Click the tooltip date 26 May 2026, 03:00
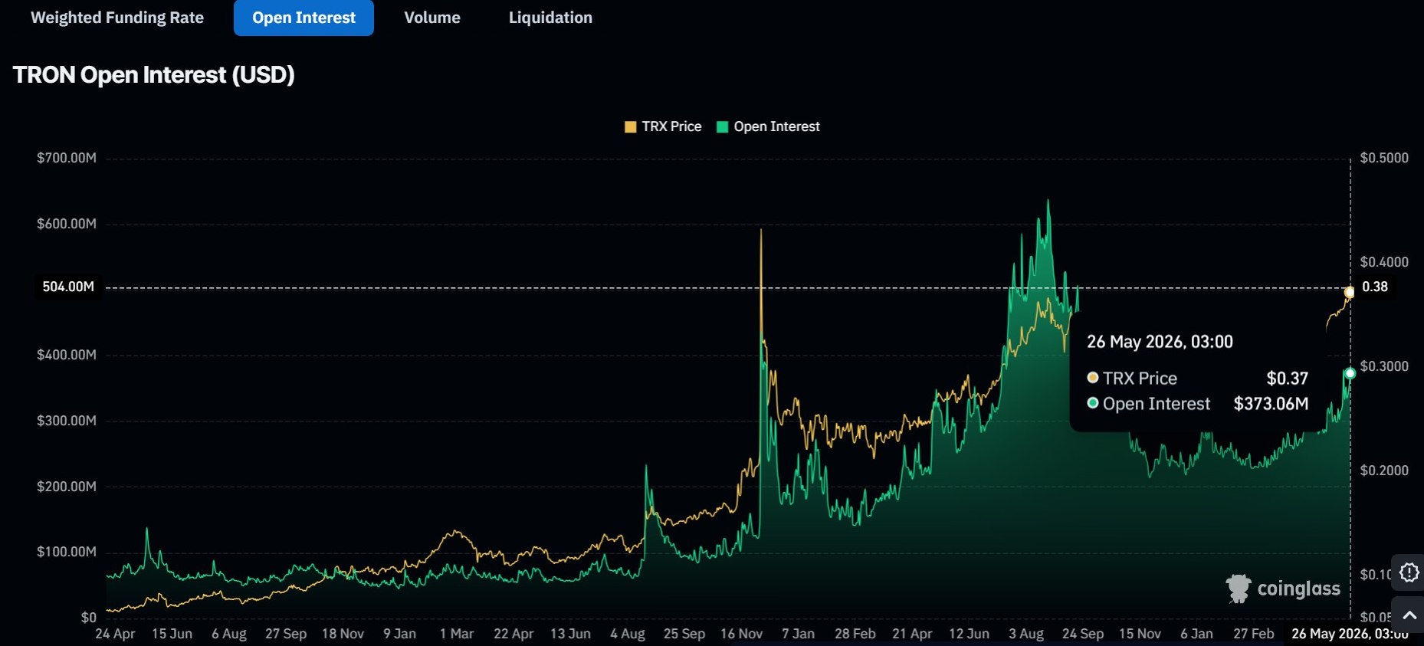 pyautogui.click(x=1160, y=342)
